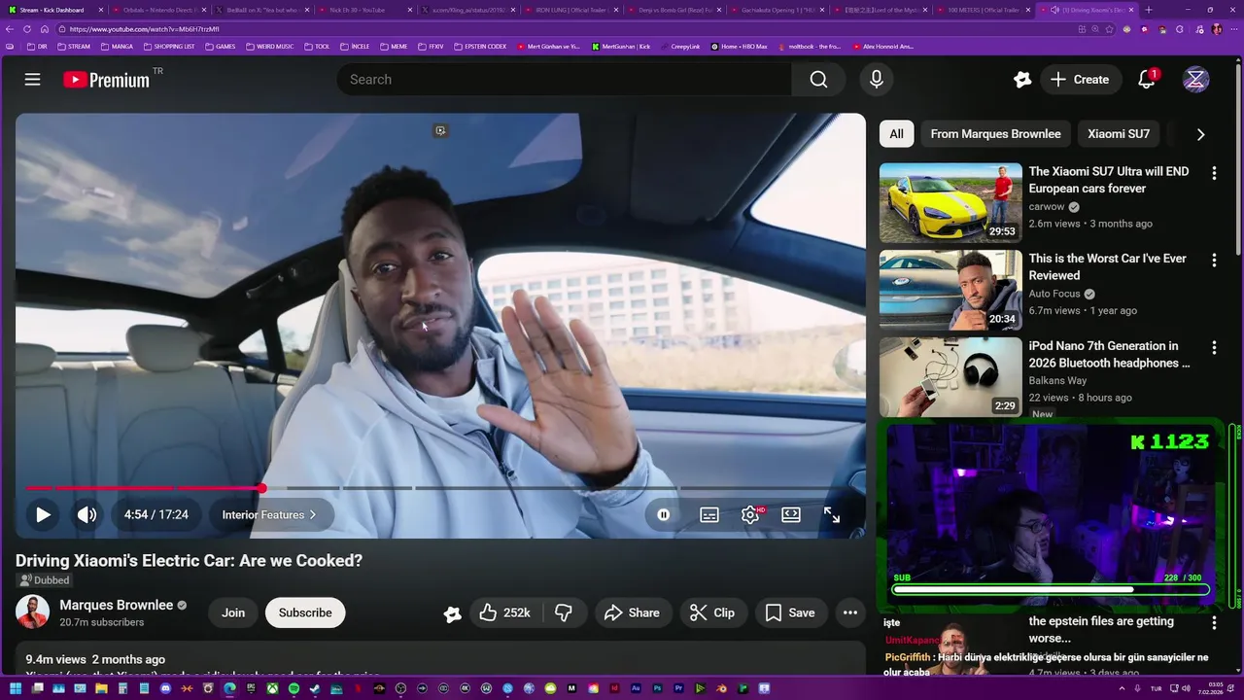This screenshot has width=1244, height=700.
Task: Toggle subtitles/closed captions
Action: pyautogui.click(x=709, y=515)
